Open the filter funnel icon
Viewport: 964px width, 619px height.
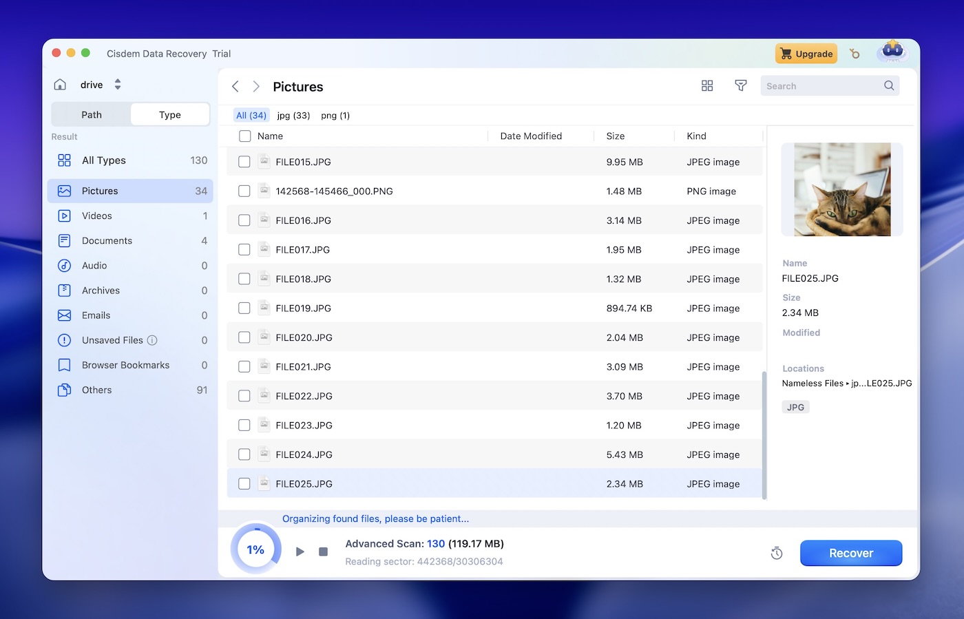point(741,86)
